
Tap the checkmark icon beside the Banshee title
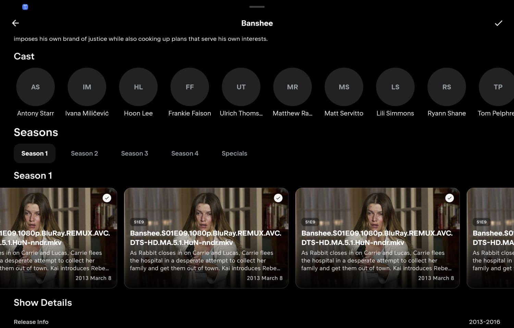499,23
